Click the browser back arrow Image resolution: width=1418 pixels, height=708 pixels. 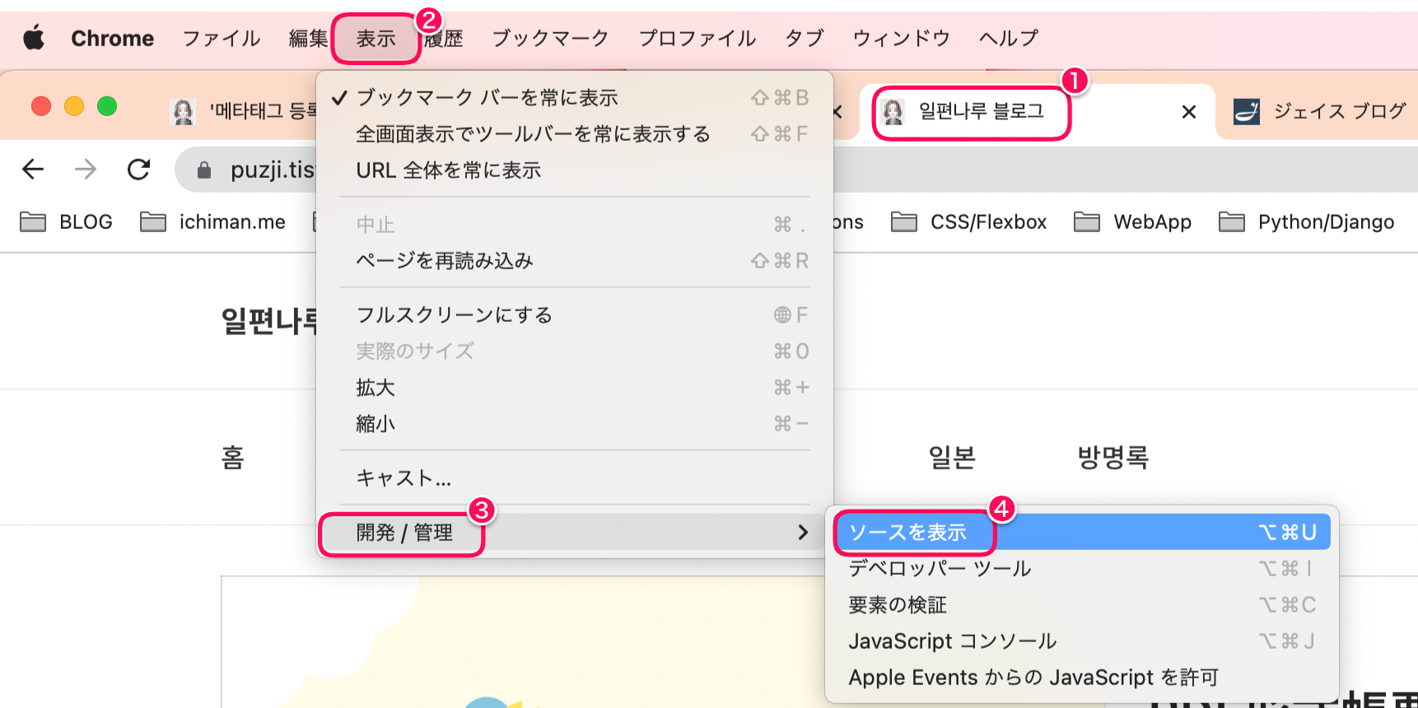point(33,170)
